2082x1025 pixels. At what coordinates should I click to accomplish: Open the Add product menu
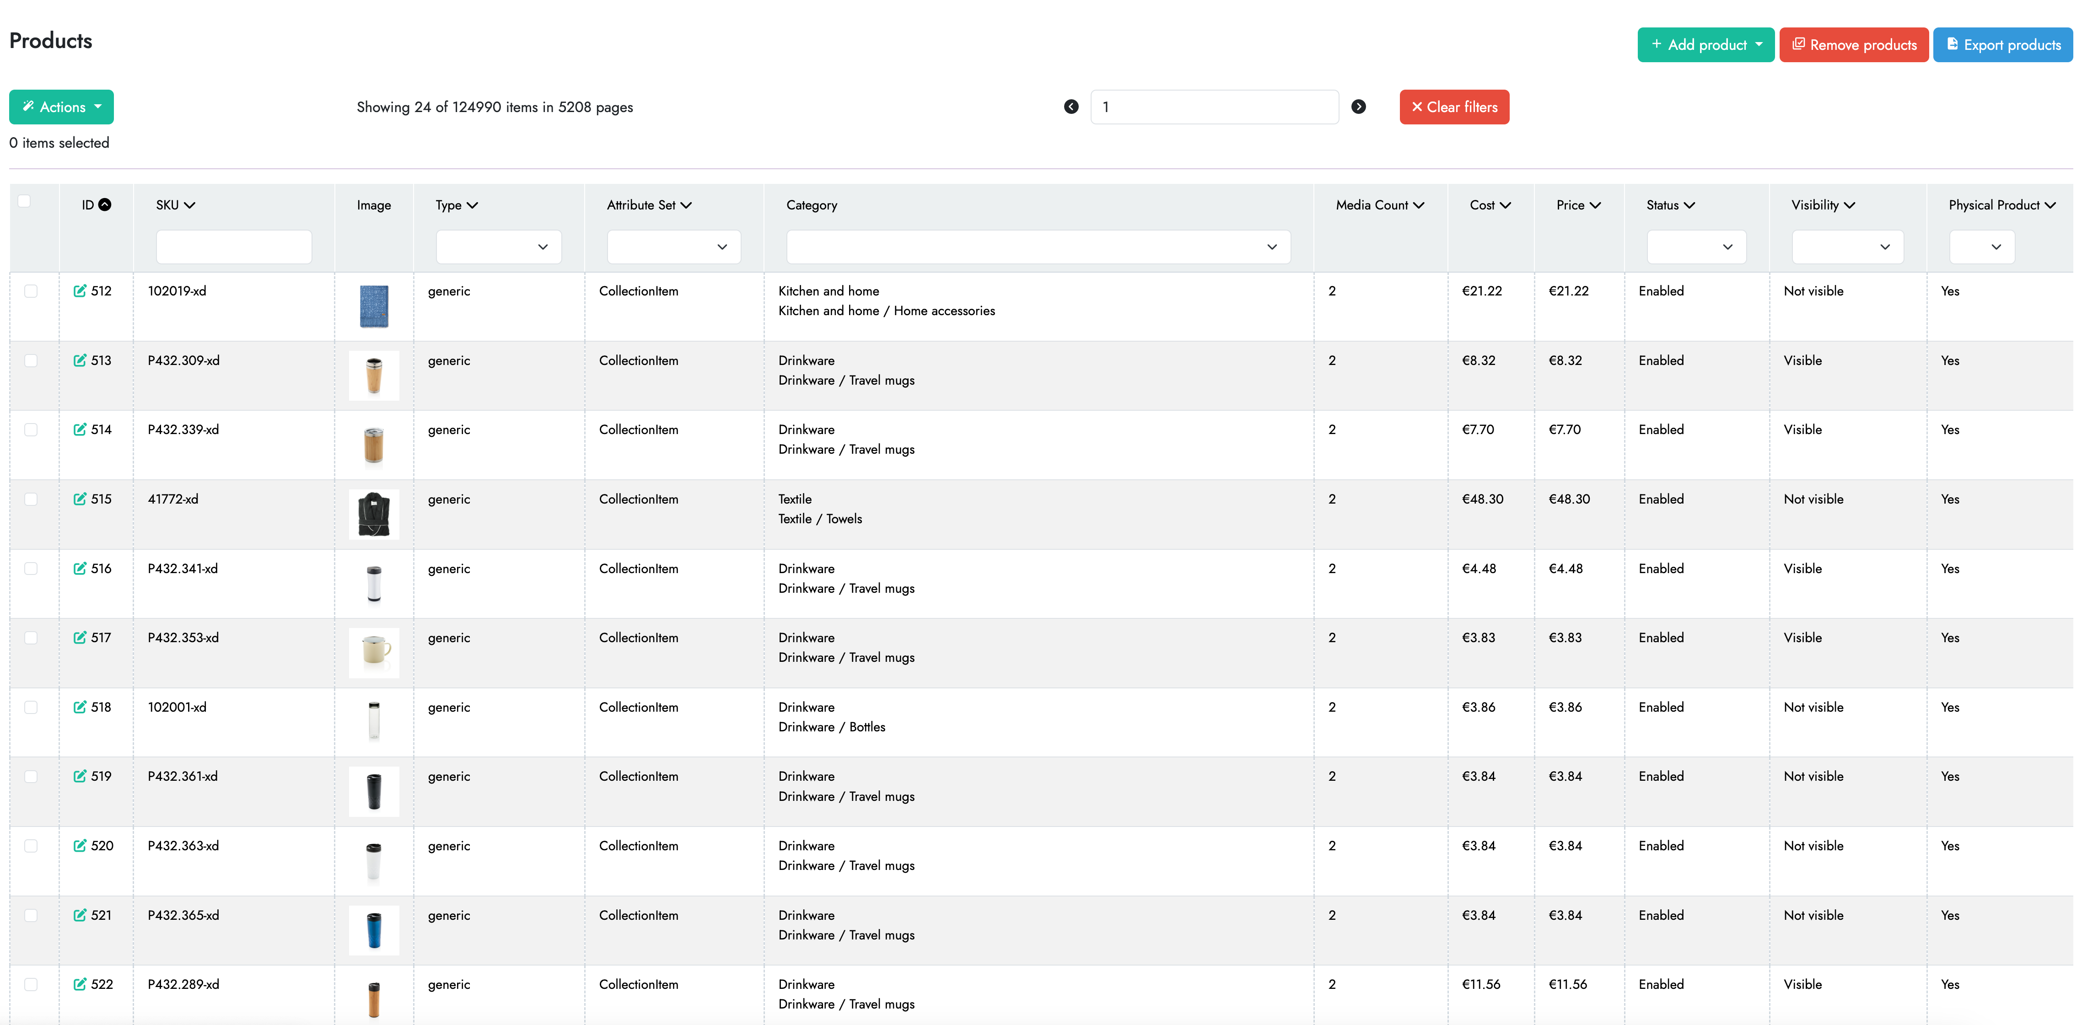click(1705, 44)
